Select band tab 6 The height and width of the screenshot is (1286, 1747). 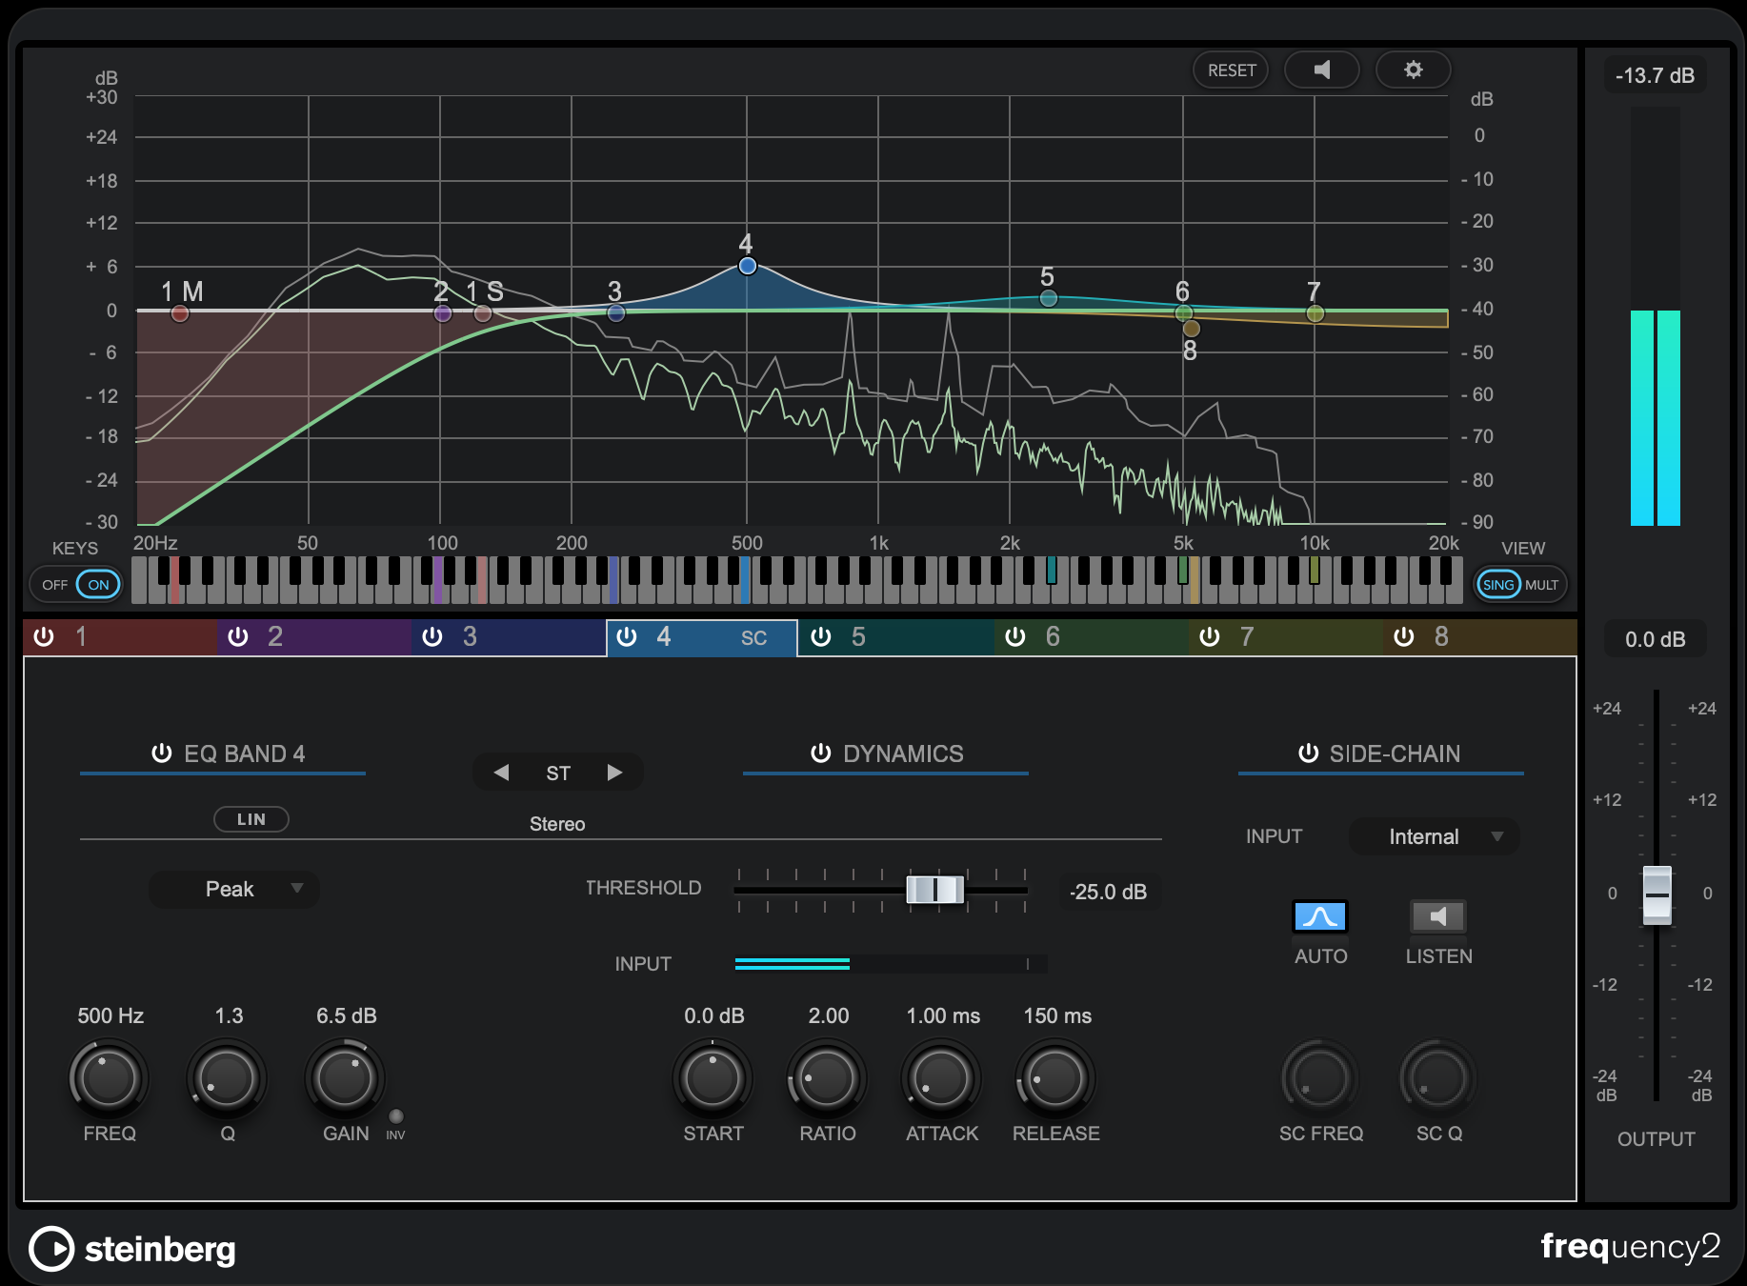1092,636
